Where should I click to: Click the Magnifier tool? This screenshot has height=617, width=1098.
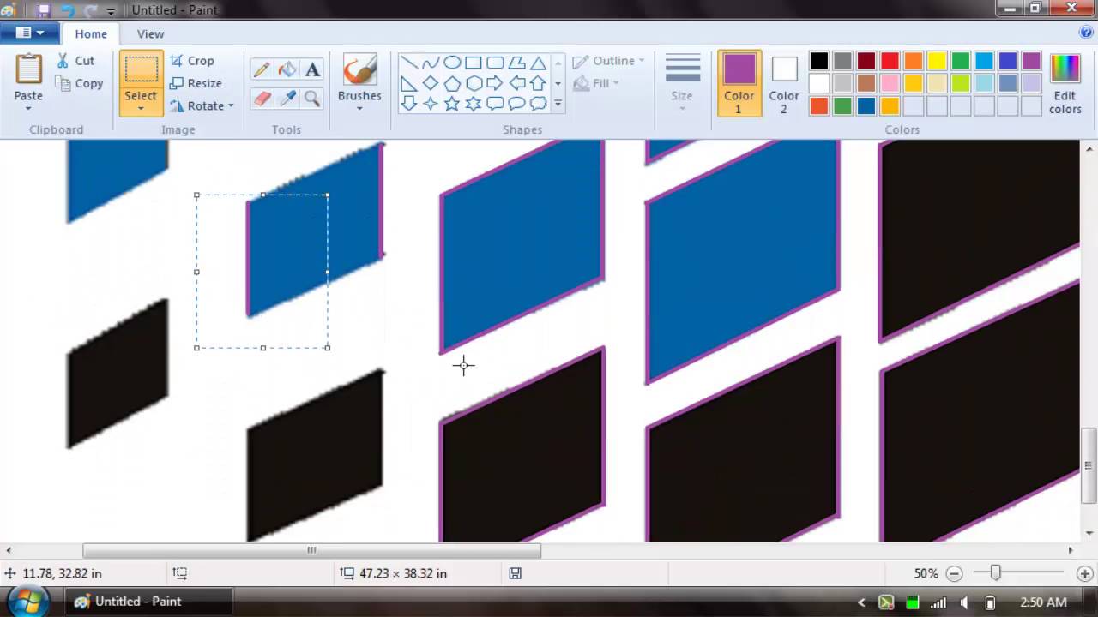pyautogui.click(x=312, y=98)
